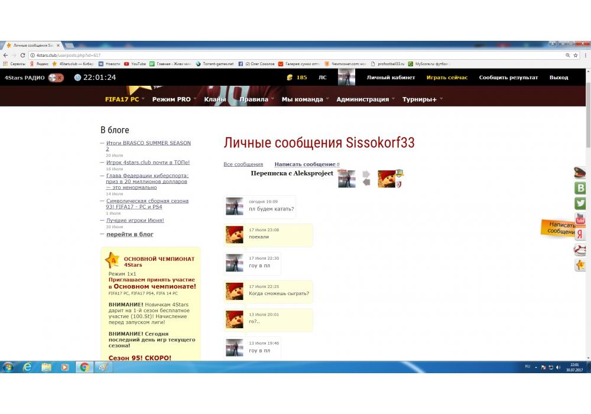Click avatar on message 'пл будем катать?'
Image resolution: width=591 pixels, height=414 pixels.
pyautogui.click(x=235, y=206)
